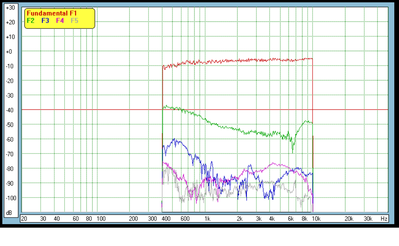The height and width of the screenshot is (246, 399).
Task: Click the 1k frequency label
Action: 208,219
